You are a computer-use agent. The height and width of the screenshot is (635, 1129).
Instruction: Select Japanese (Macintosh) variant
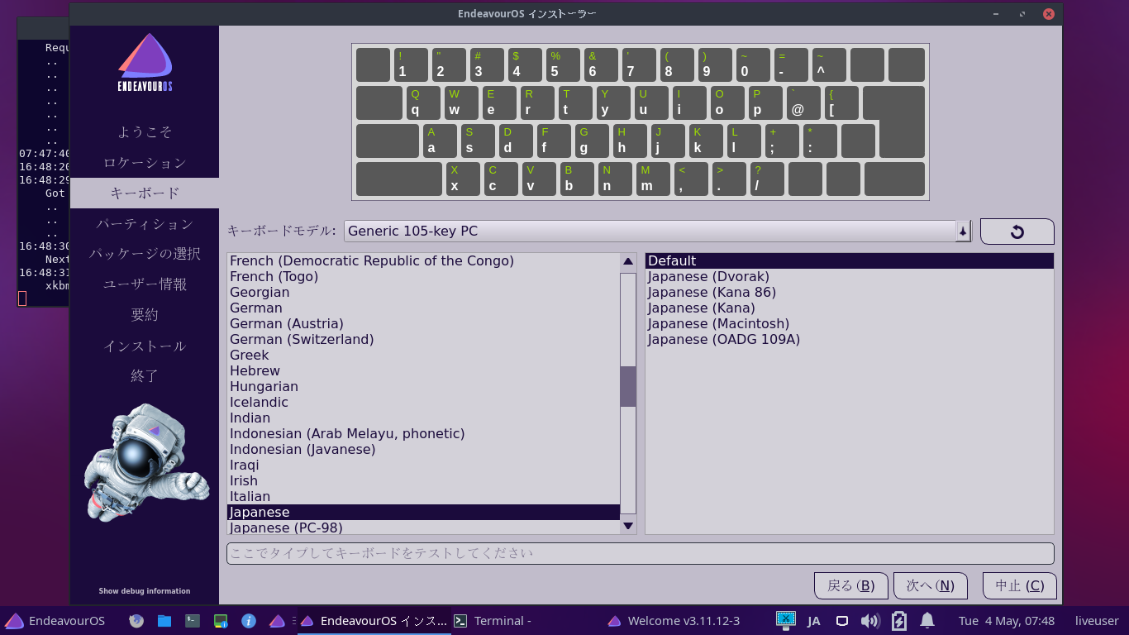(850, 324)
